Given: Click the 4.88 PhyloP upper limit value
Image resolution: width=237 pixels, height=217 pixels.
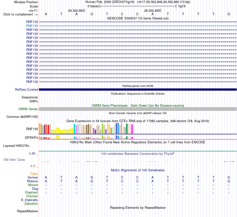Looking at the screenshot, I should click(x=32, y=154).
